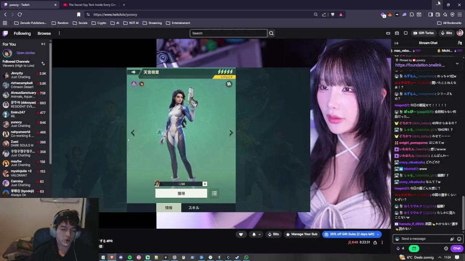Open the whispers speech bubble icon

click(406, 33)
